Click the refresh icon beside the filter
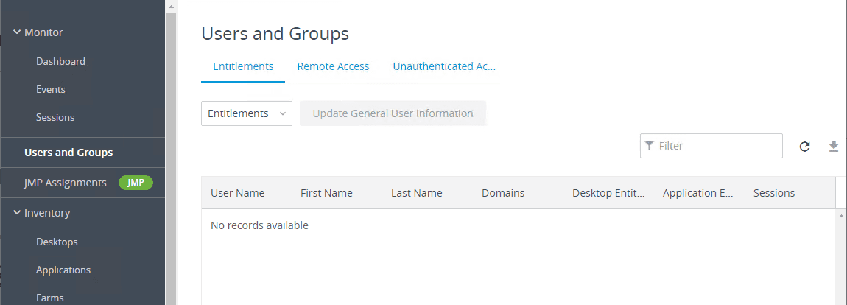 pos(805,147)
